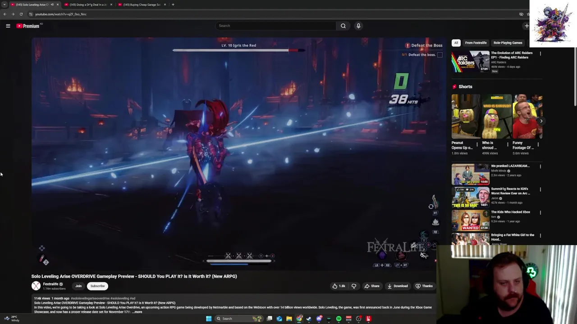Expand the description with ...more
The width and height of the screenshot is (577, 324).
click(x=137, y=312)
